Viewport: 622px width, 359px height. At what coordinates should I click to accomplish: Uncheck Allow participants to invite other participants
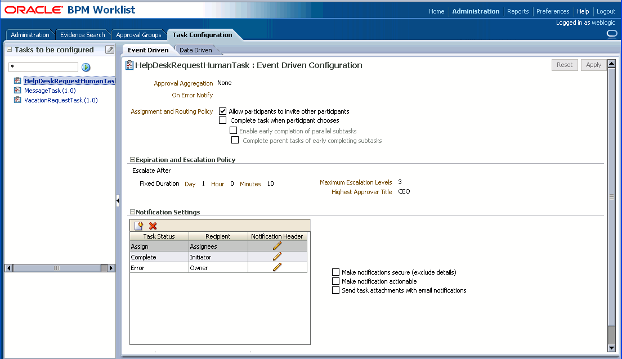click(223, 110)
